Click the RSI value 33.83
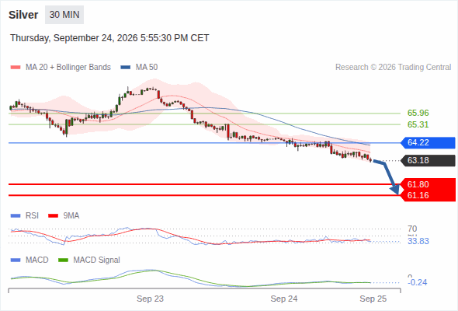The image size is (458, 311). tap(418, 241)
